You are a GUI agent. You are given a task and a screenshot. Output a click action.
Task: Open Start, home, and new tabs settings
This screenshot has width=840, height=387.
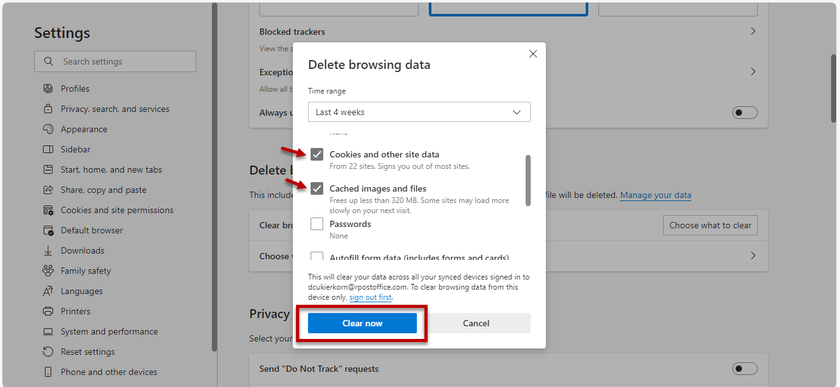[x=111, y=169]
